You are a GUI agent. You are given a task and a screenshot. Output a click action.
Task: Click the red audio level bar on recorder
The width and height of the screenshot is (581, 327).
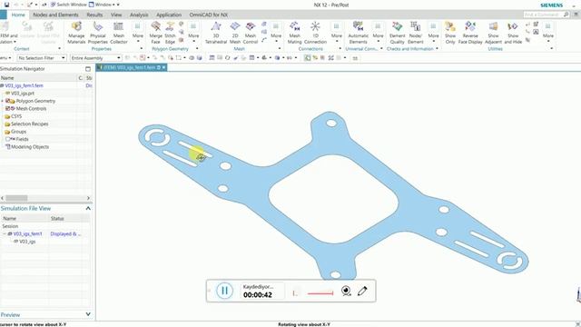pos(320,293)
